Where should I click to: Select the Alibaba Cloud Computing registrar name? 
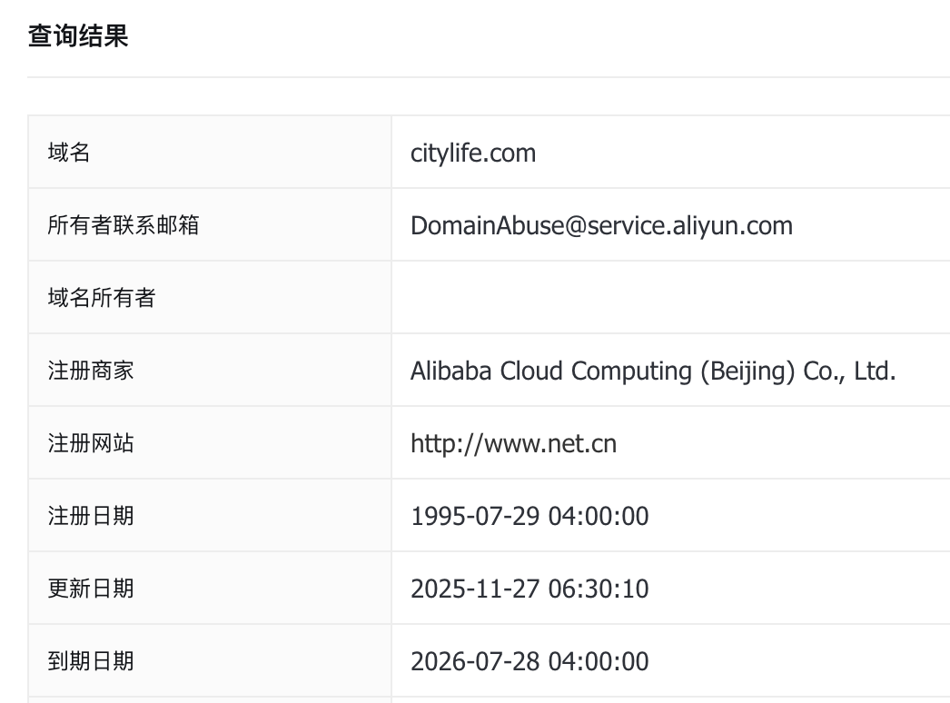tap(653, 371)
